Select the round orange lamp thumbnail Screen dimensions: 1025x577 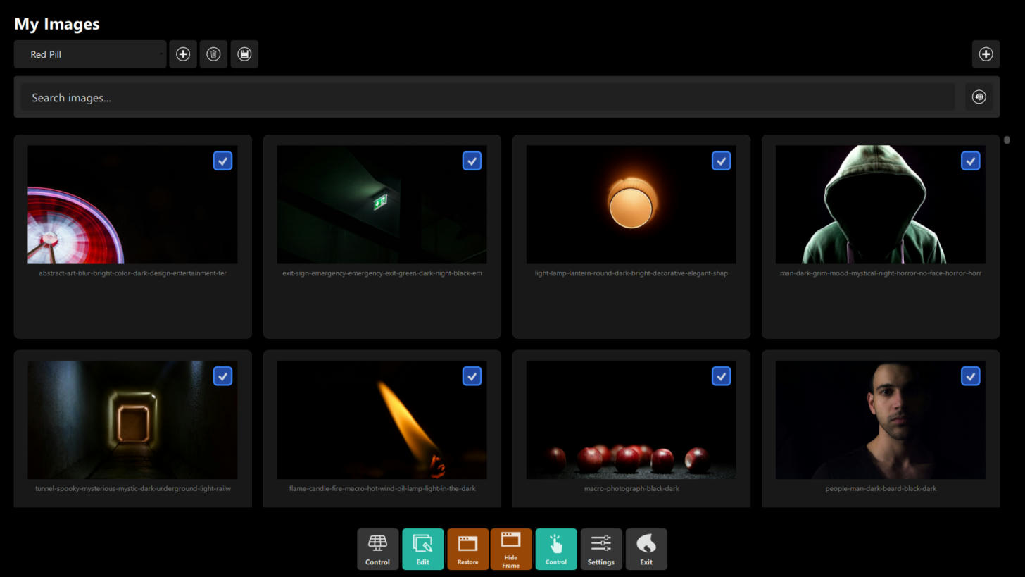point(631,204)
